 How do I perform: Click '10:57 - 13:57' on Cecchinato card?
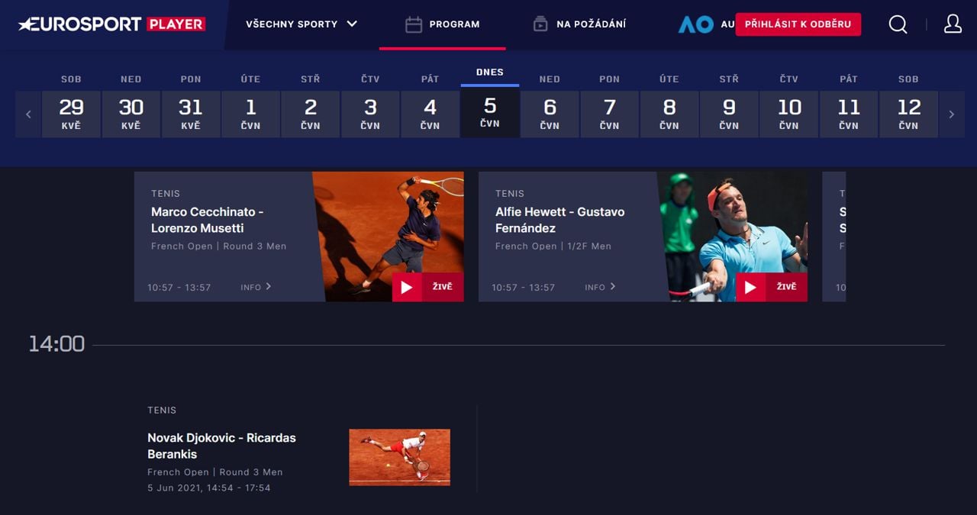[x=179, y=288]
